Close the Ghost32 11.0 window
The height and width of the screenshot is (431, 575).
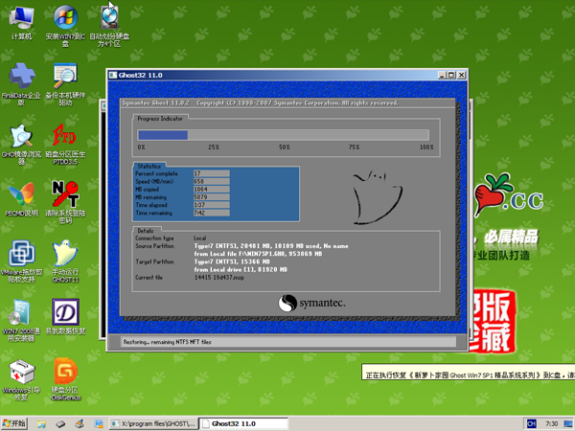coord(462,75)
